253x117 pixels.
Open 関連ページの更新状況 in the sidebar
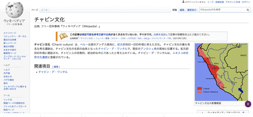(14, 103)
